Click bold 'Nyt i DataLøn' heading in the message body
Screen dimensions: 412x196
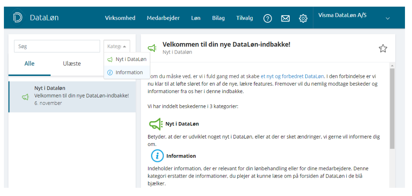click(x=182, y=124)
